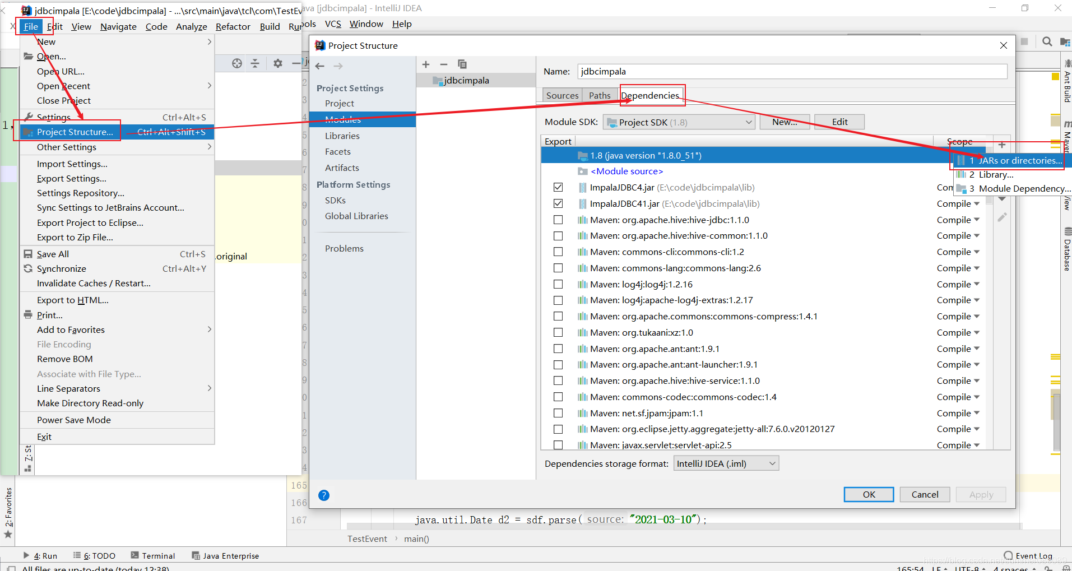Switch to the Paths tab
1072x571 pixels.
[600, 95]
